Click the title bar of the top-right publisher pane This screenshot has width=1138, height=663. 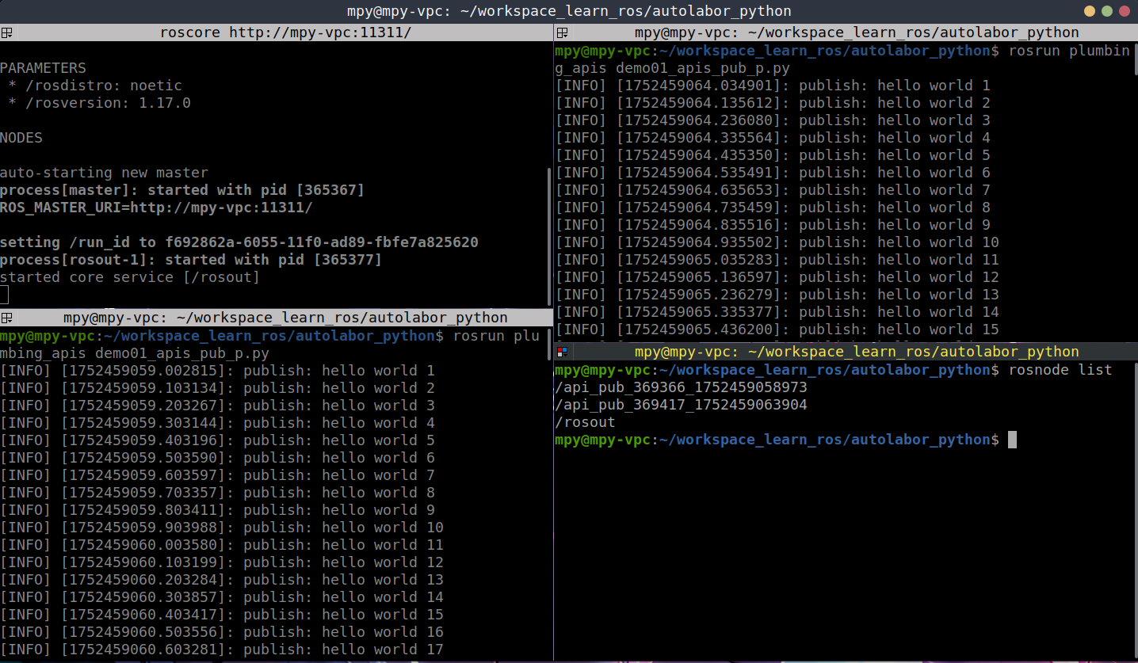point(856,33)
